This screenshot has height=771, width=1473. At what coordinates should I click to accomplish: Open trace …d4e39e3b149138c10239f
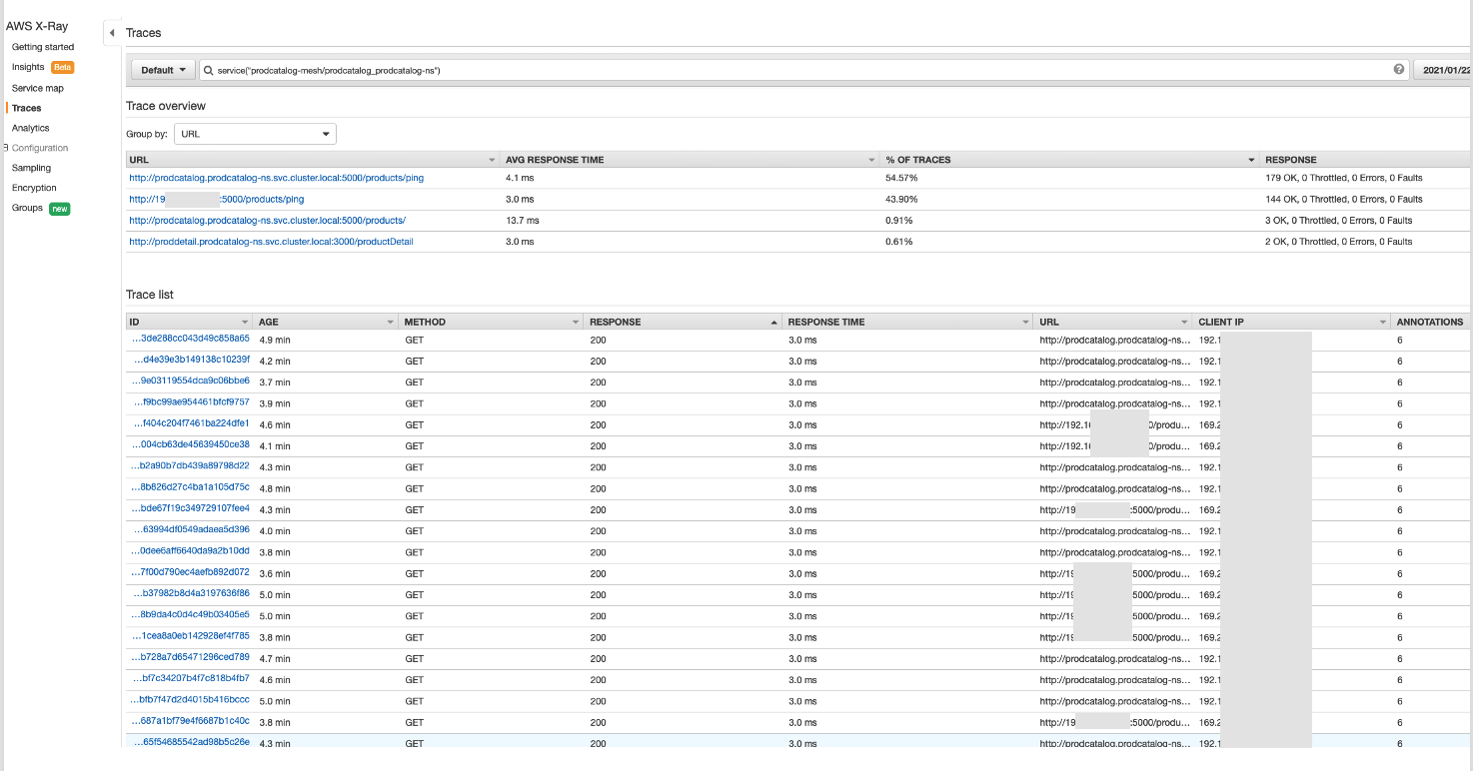tap(191, 360)
